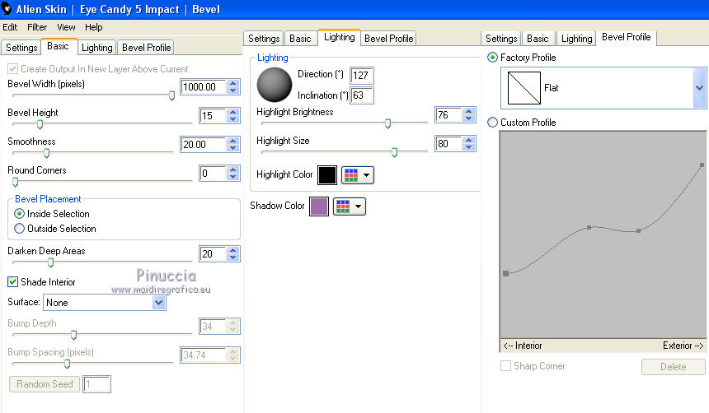
Task: Click the Random Seed number field
Action: (x=96, y=384)
